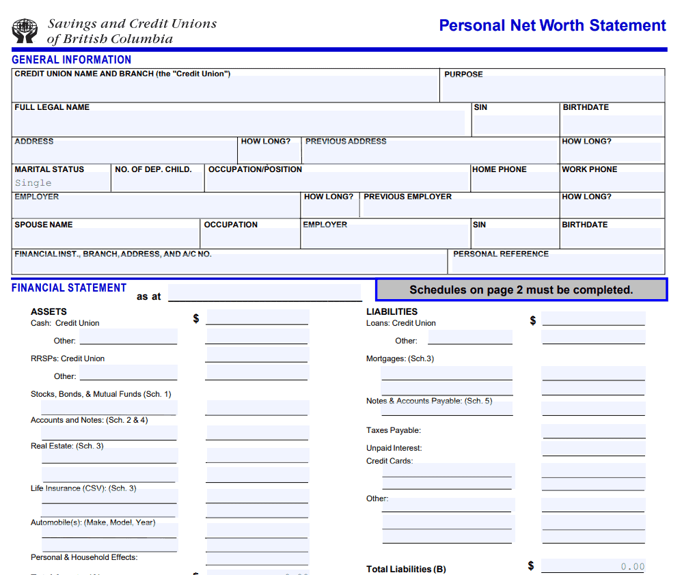Image resolution: width=682 pixels, height=575 pixels.
Task: Click the Loans Other description field
Action: (x=471, y=337)
